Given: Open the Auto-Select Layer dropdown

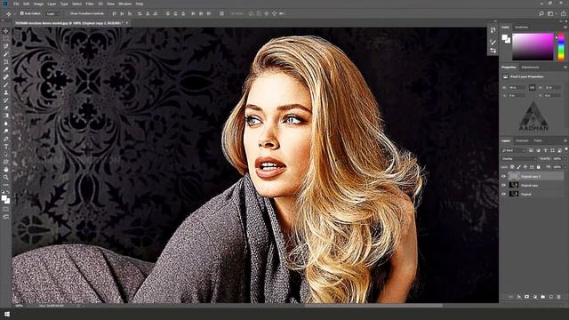Looking at the screenshot, I should tap(52, 13).
